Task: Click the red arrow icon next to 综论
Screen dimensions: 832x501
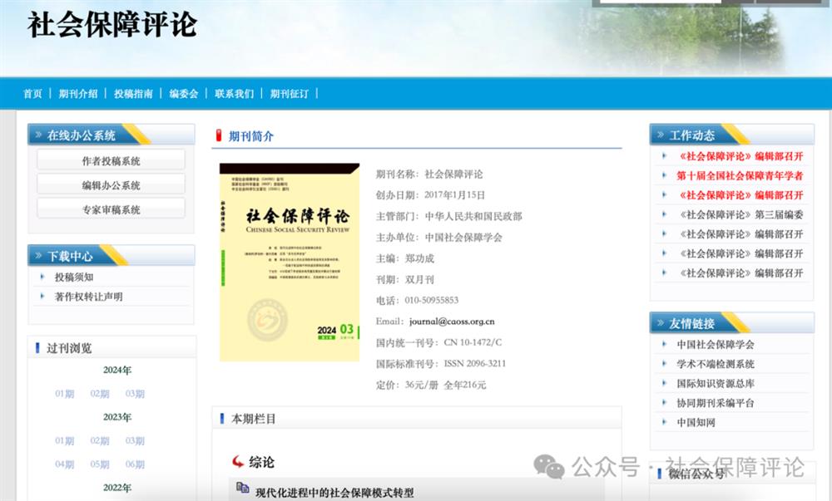Action: (238, 461)
